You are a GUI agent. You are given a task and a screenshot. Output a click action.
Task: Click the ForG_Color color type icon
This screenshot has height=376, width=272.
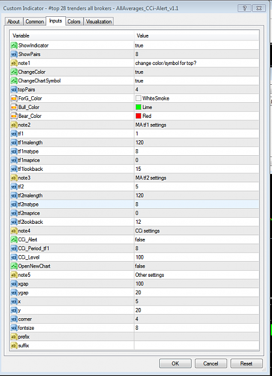14,98
